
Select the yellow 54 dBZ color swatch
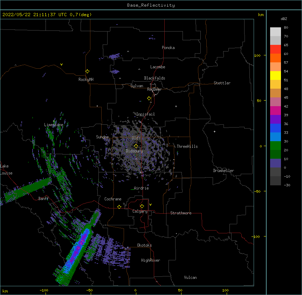tap(275, 75)
